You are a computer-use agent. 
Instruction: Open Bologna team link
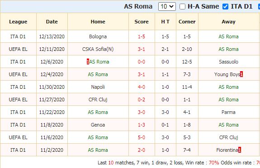98,36
